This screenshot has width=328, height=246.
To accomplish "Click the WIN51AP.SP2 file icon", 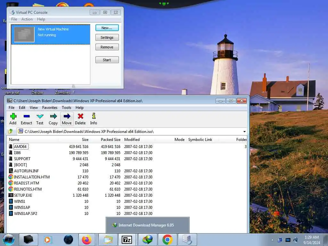I will (x=11, y=213).
